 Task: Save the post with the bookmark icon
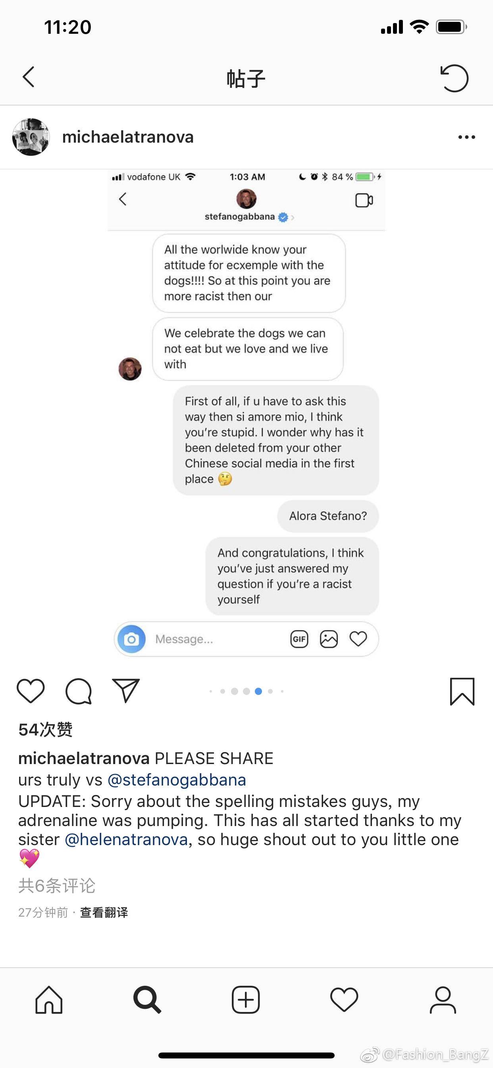click(462, 691)
